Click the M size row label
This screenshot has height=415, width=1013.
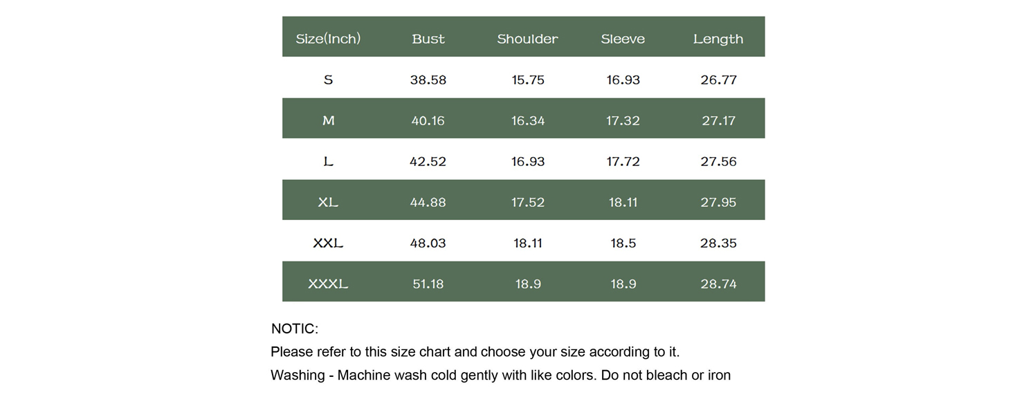328,120
